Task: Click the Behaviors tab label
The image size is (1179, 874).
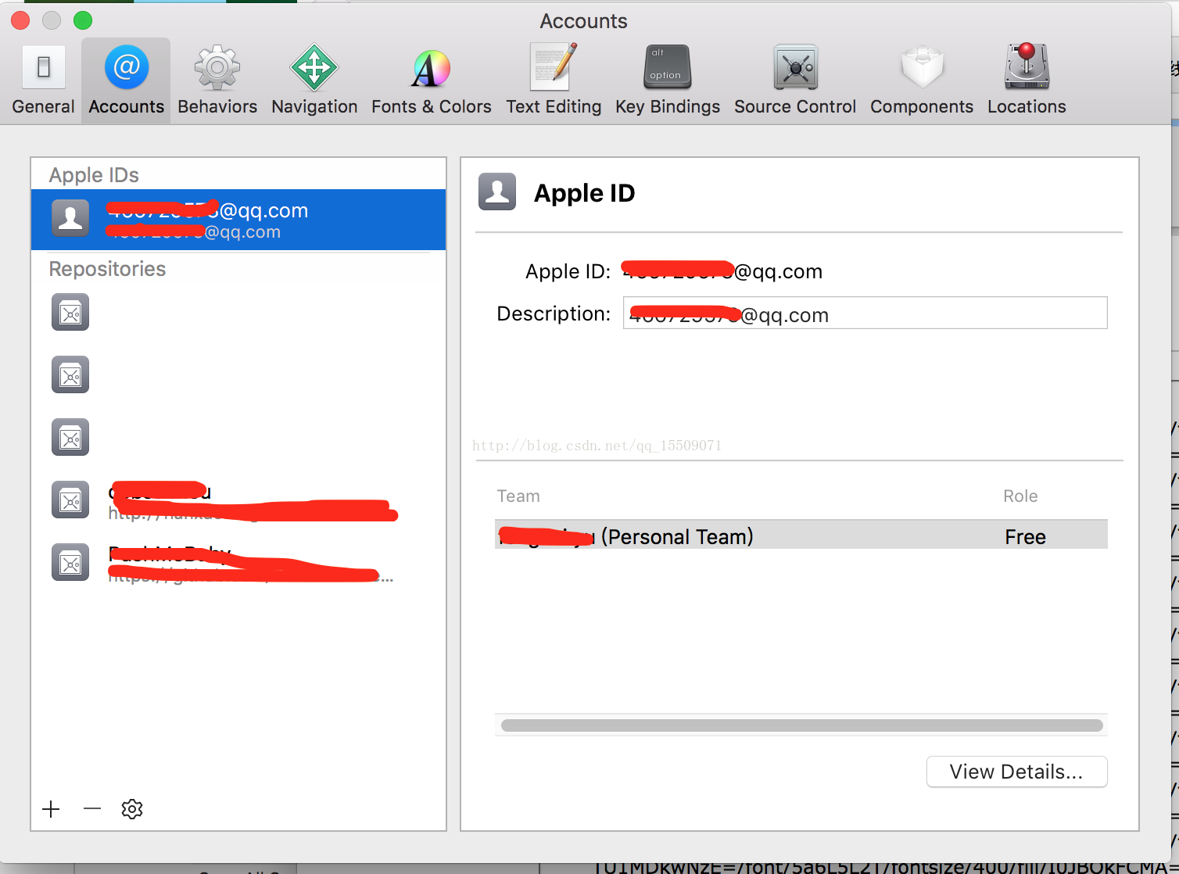Action: click(x=217, y=106)
